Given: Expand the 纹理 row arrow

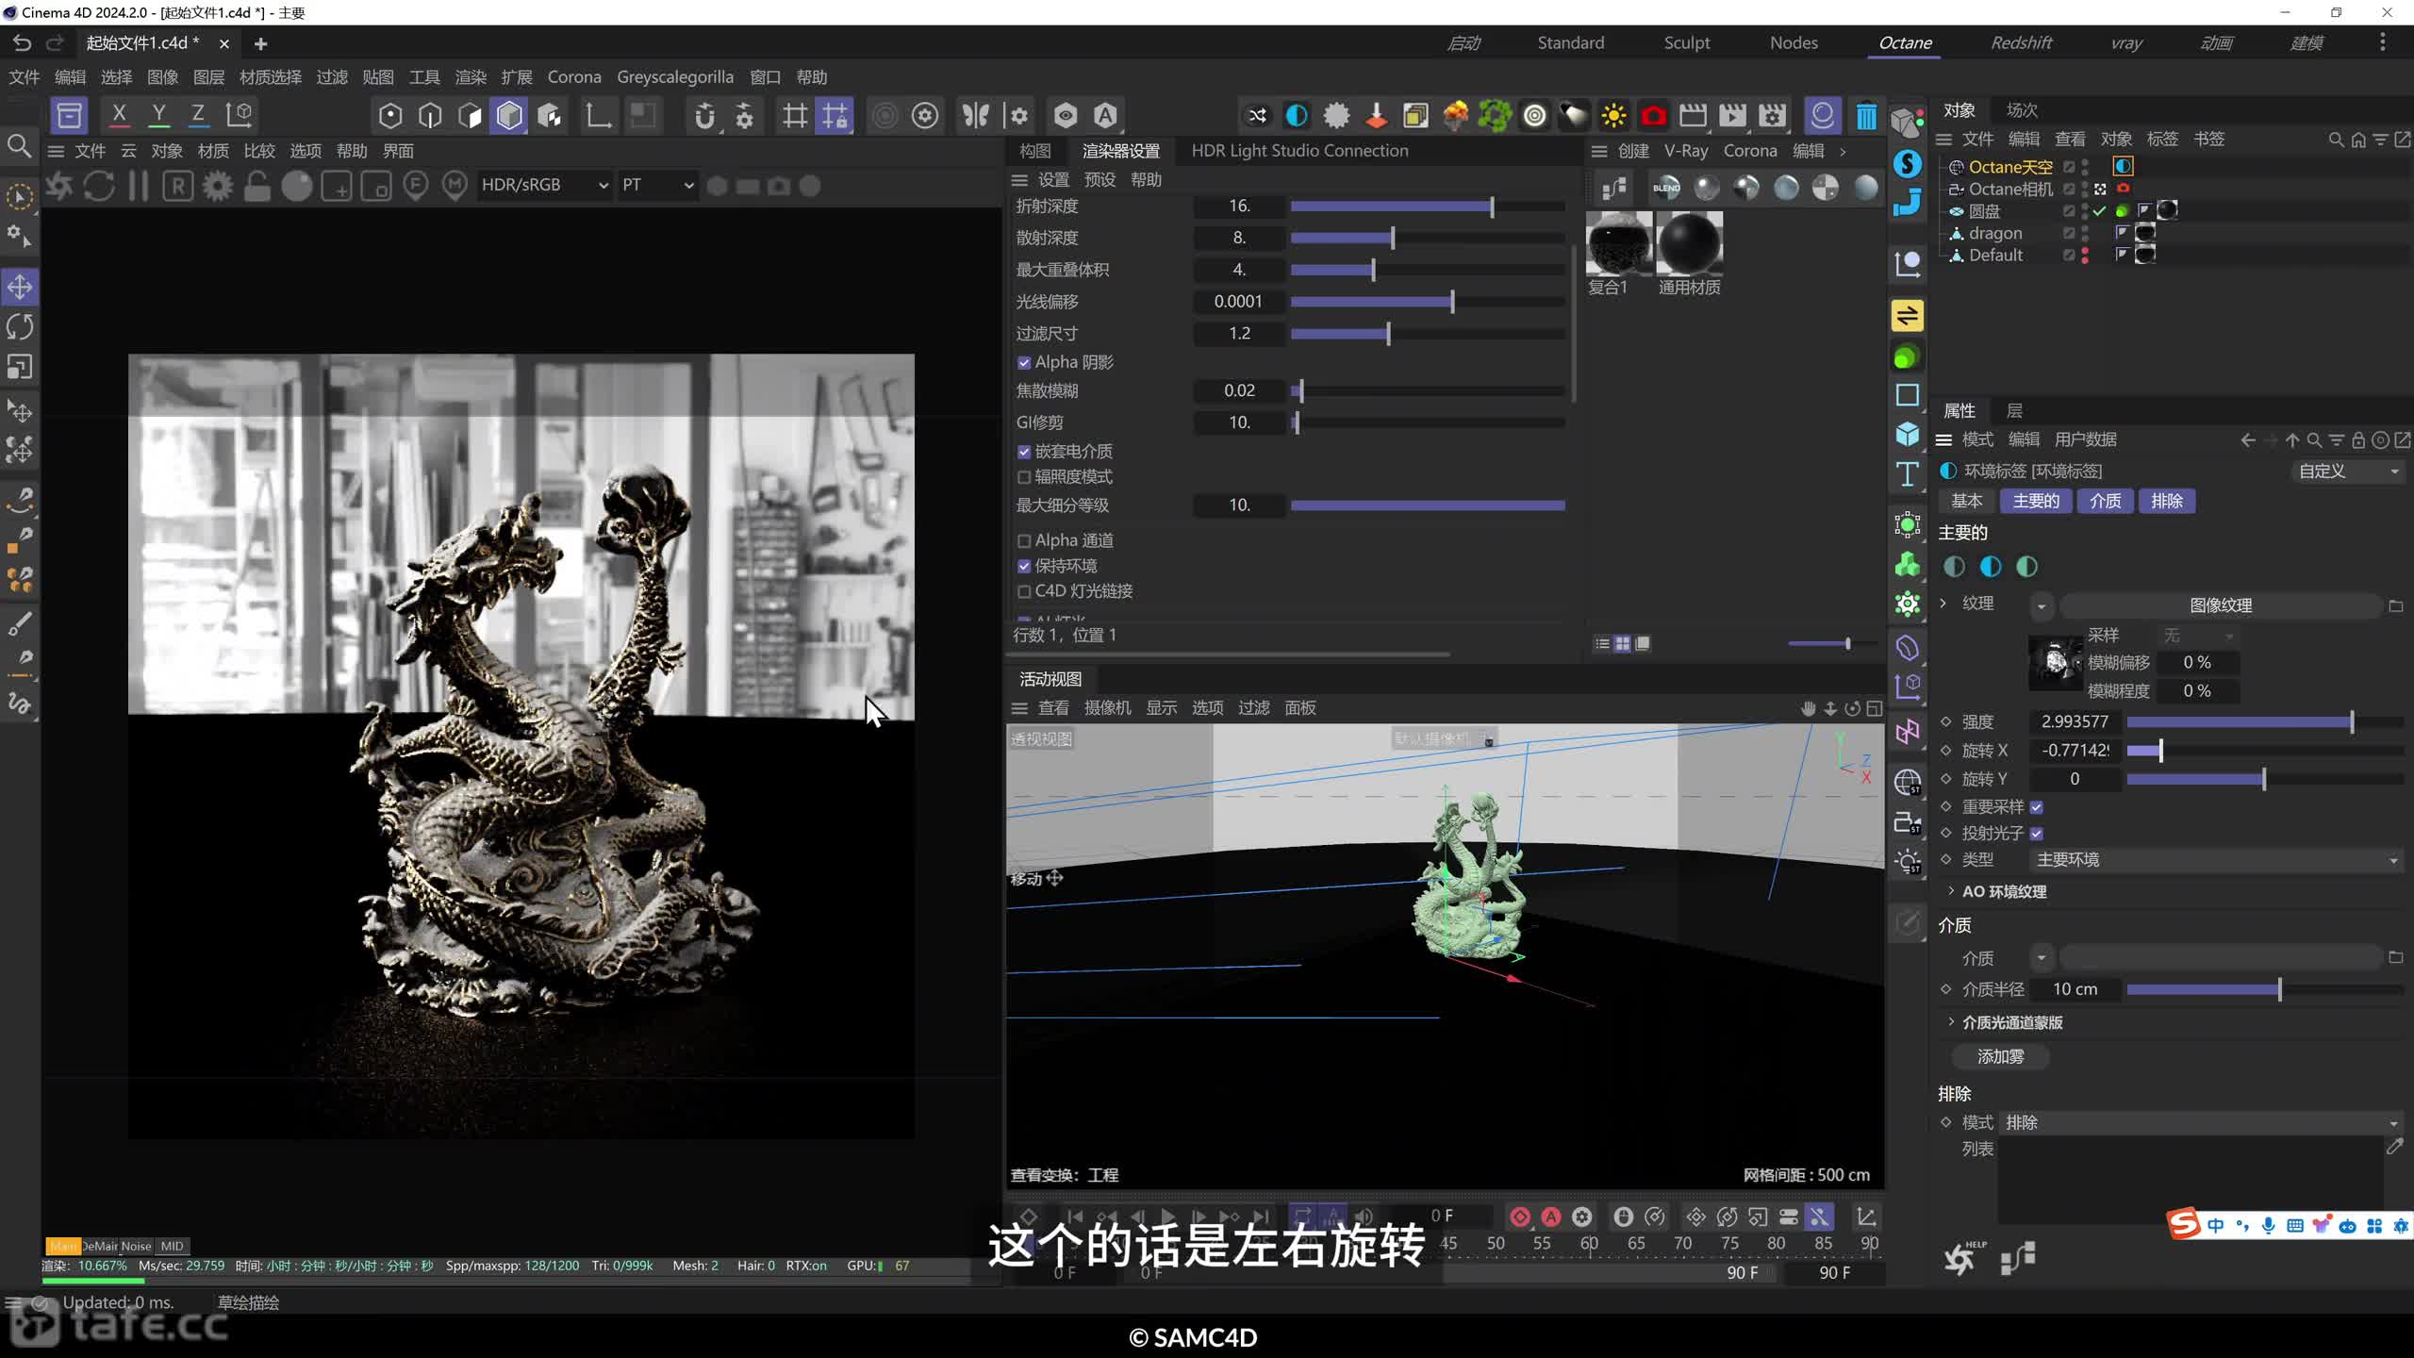Looking at the screenshot, I should click(1943, 603).
